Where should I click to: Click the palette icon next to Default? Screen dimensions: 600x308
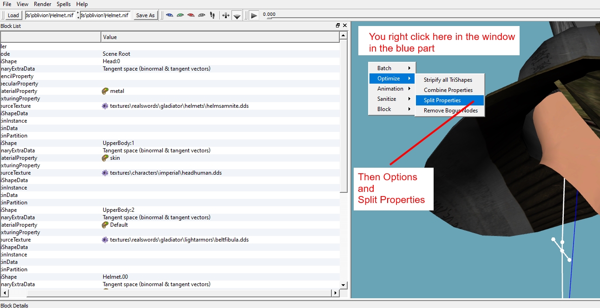pyautogui.click(x=105, y=225)
